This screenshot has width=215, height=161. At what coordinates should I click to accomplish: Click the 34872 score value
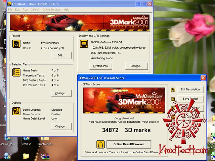pos(110,130)
